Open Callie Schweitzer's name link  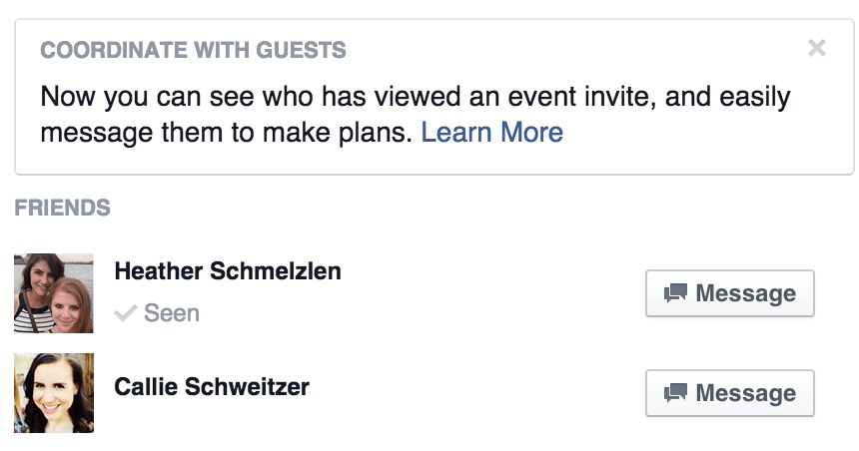[x=212, y=386]
